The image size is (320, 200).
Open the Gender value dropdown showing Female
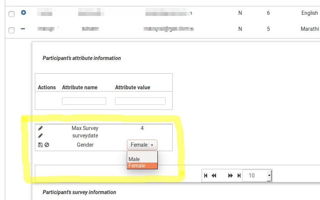142,145
